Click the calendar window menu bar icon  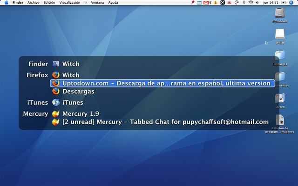point(199,3)
